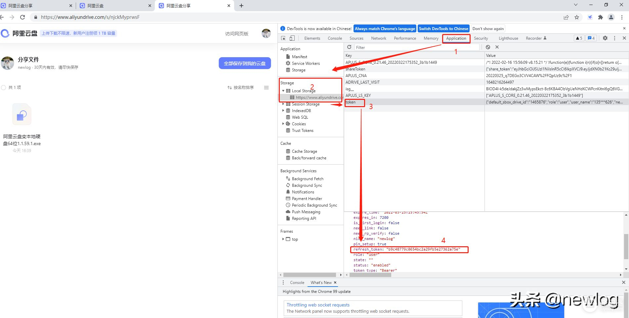
Task: Expand the IndexedDB node
Action: tap(283, 111)
